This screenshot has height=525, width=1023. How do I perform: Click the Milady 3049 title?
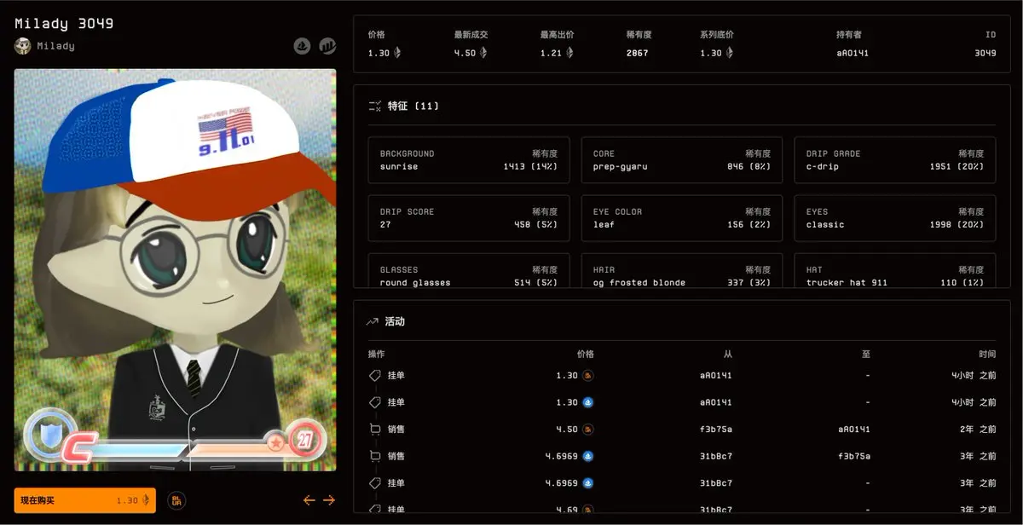64,24
